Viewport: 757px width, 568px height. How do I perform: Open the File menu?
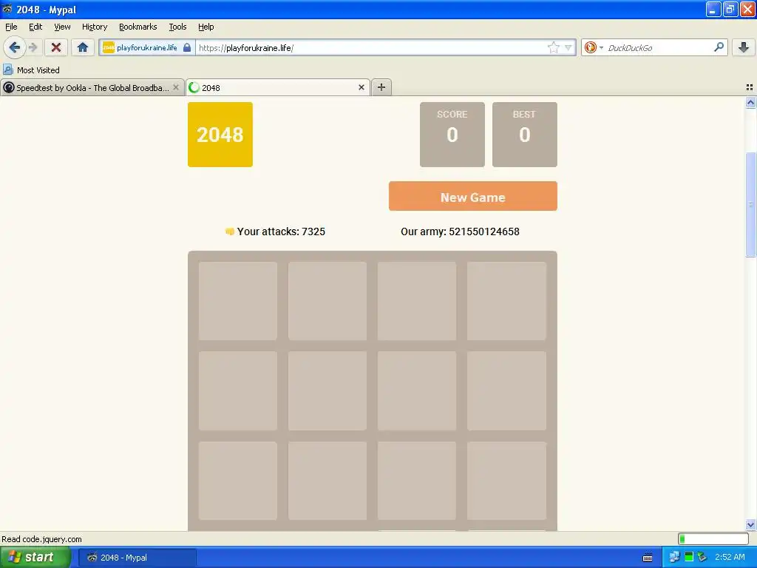(11, 27)
